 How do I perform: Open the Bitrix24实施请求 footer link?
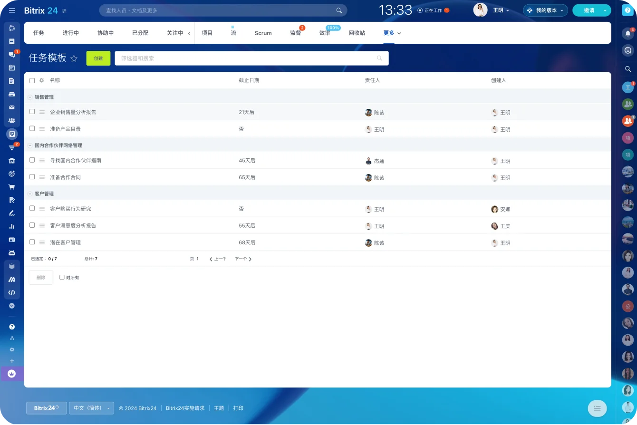pos(185,408)
